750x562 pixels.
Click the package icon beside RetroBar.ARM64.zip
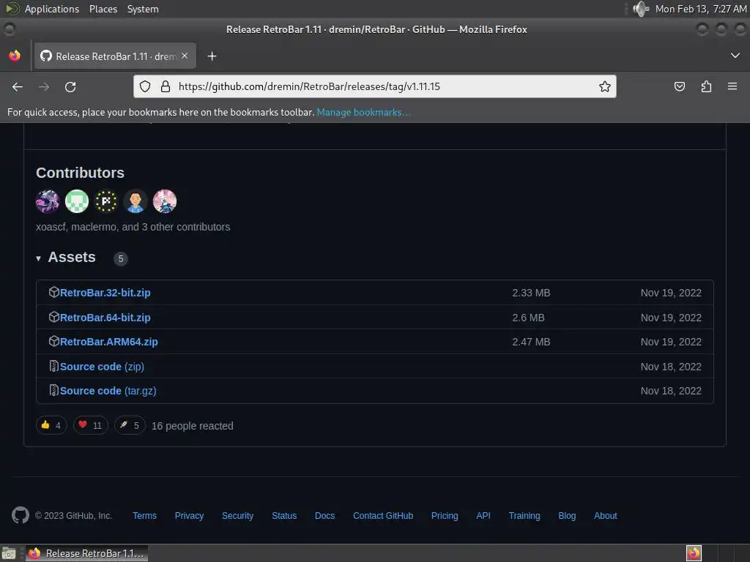pyautogui.click(x=53, y=341)
